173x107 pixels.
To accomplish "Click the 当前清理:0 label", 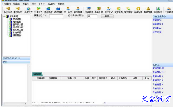I will click(x=158, y=84).
